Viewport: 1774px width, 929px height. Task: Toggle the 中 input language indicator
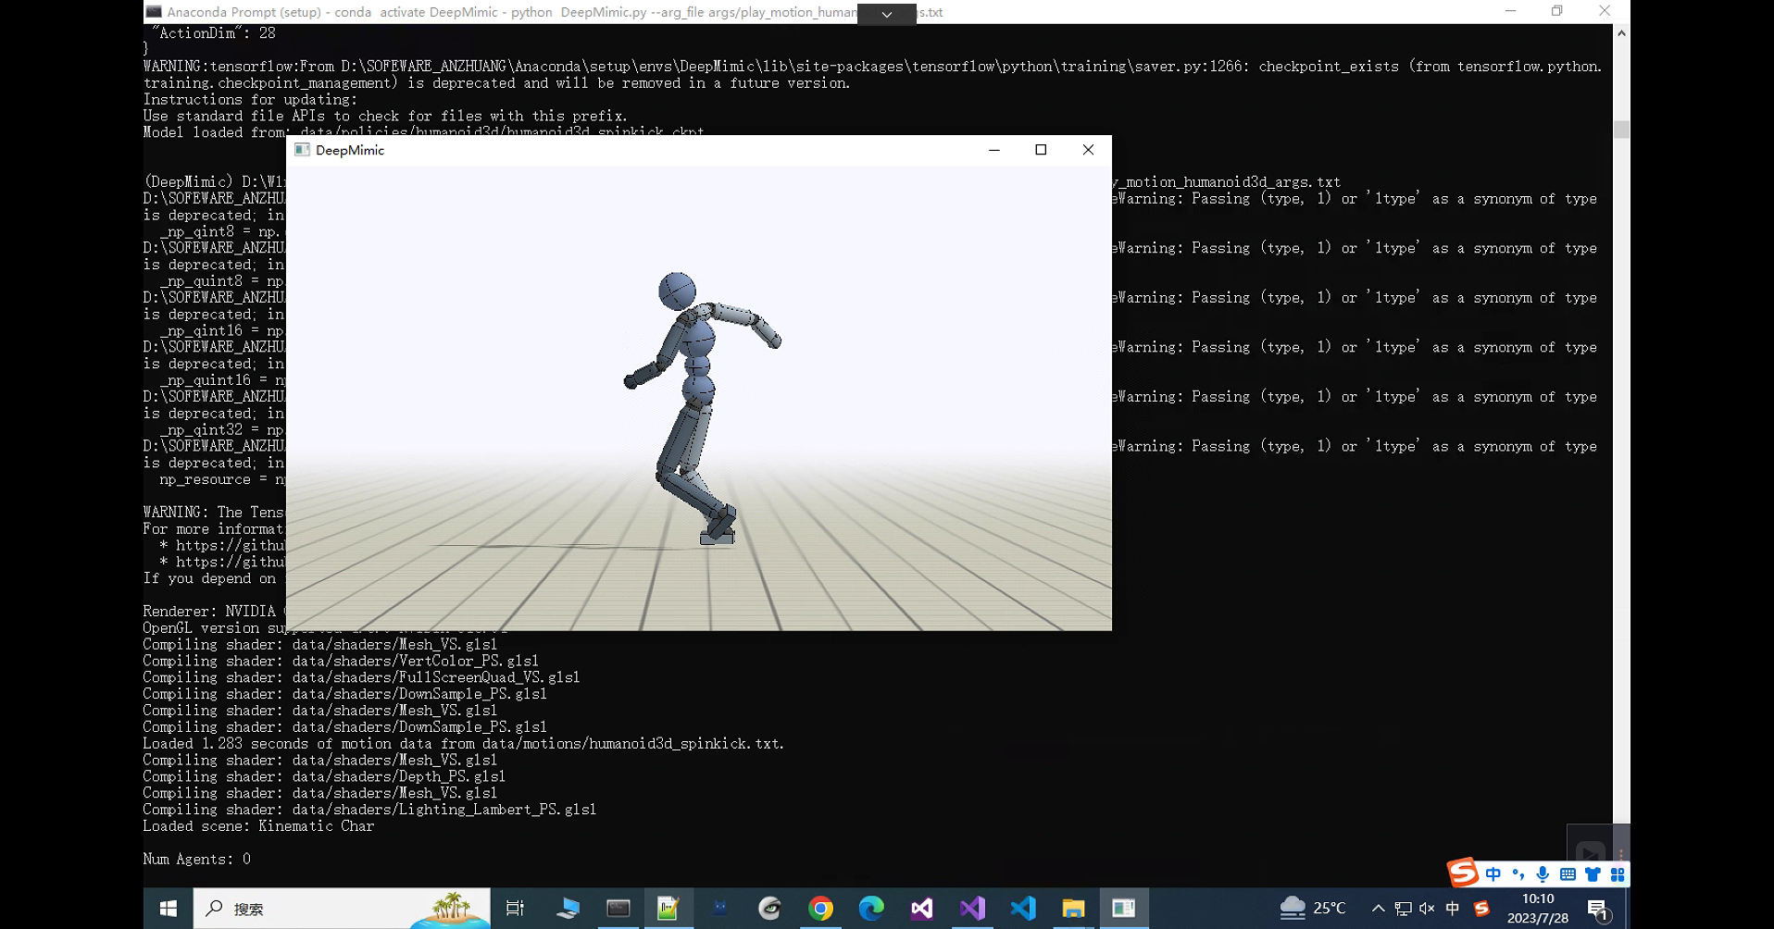click(1451, 908)
